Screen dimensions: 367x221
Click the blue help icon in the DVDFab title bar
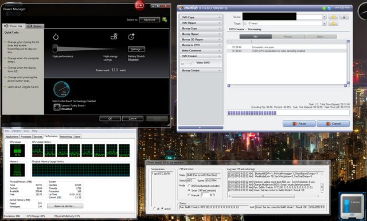click(x=329, y=8)
